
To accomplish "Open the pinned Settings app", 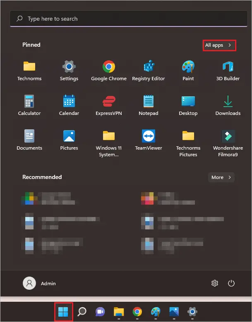I will tap(69, 71).
